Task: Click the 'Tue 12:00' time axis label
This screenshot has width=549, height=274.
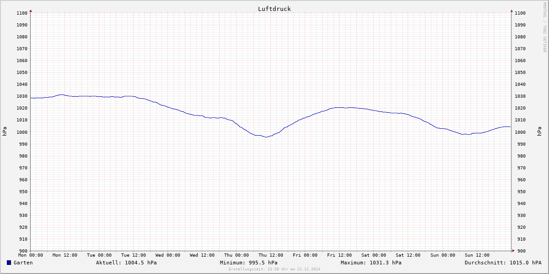Action: (134, 255)
